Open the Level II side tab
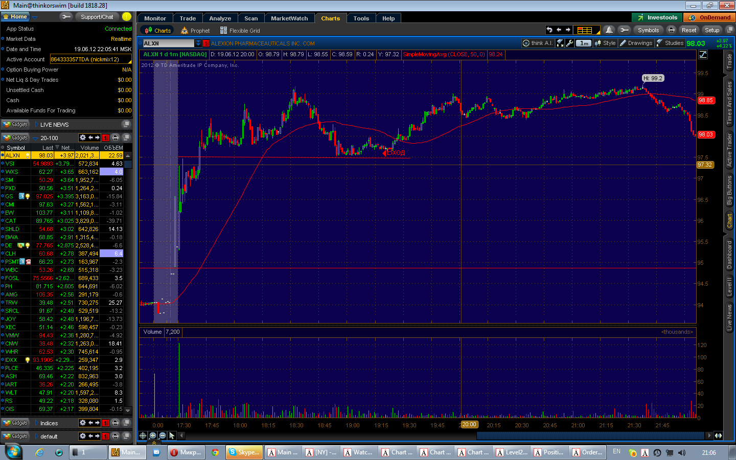The image size is (736, 460). (729, 287)
